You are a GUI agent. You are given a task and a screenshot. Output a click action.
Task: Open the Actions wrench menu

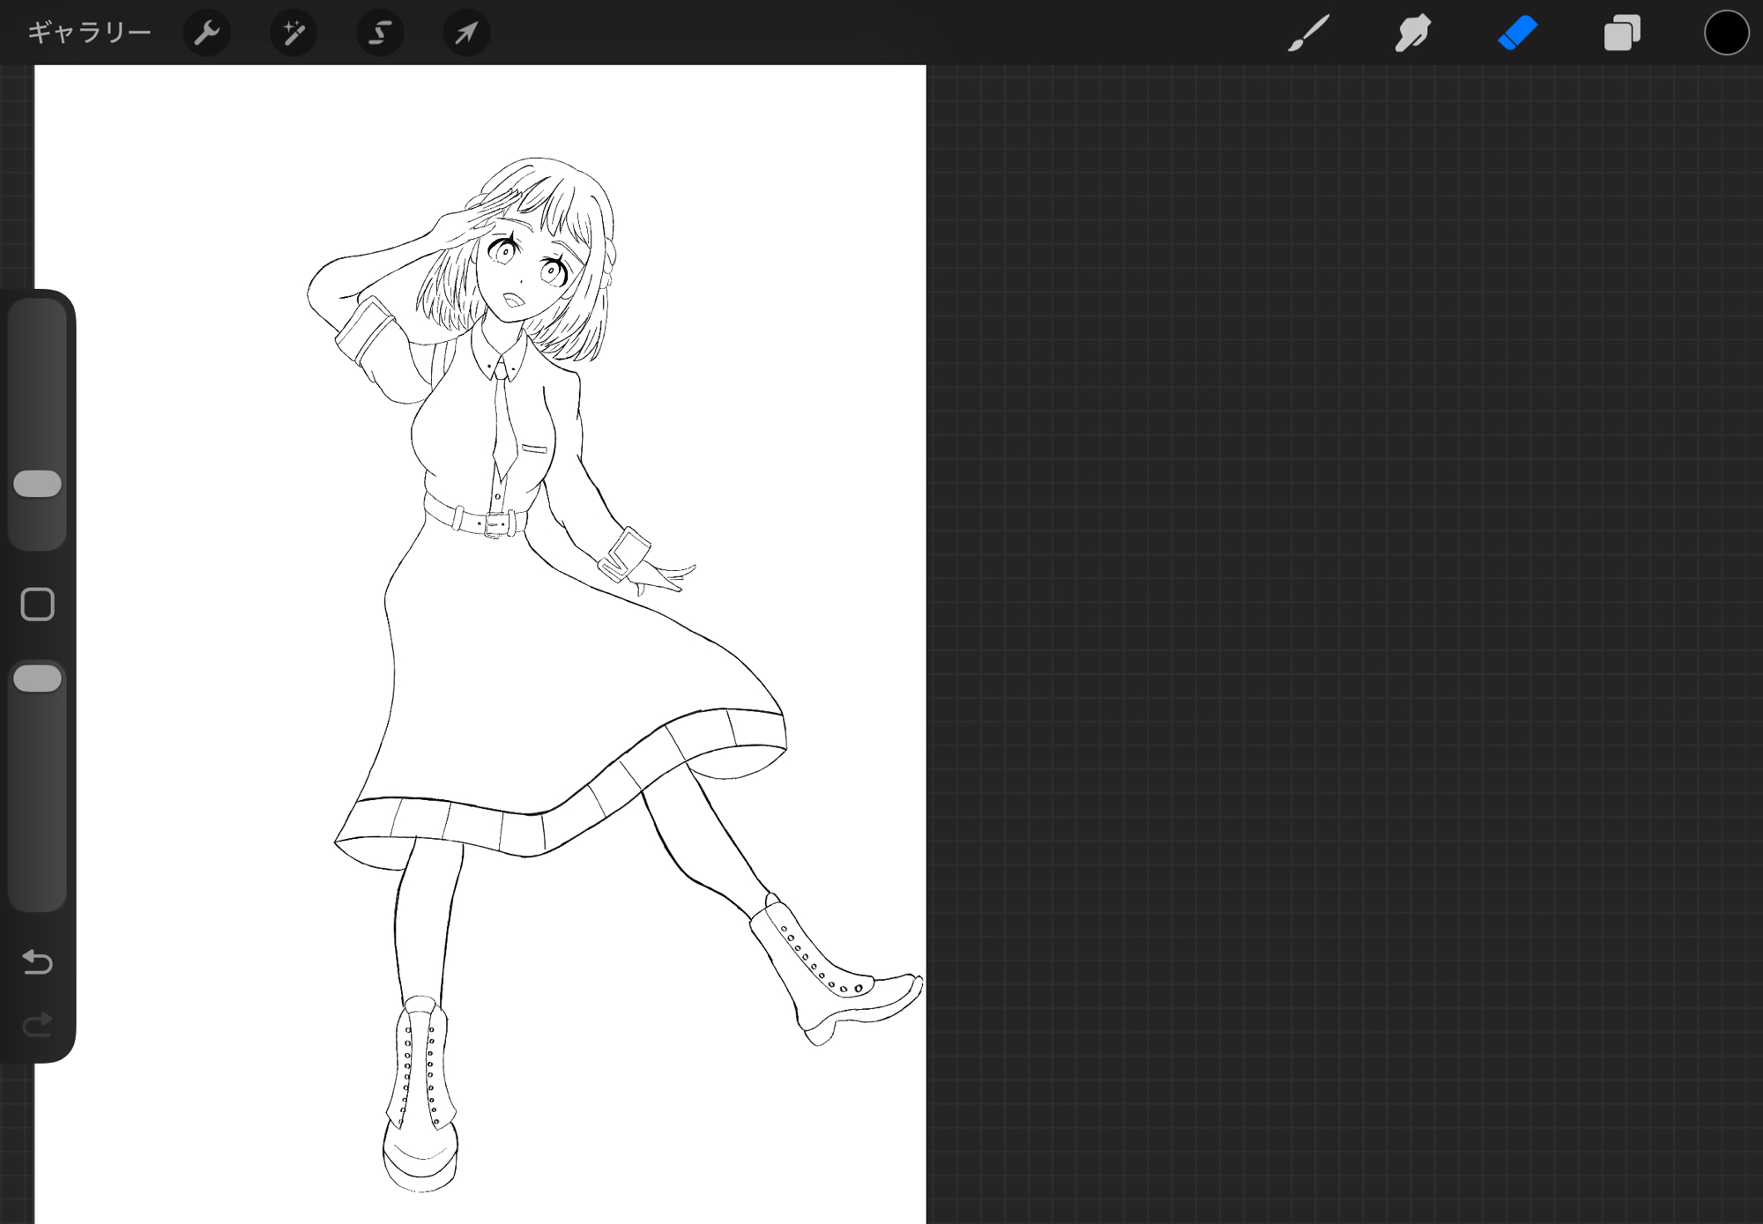coord(206,33)
